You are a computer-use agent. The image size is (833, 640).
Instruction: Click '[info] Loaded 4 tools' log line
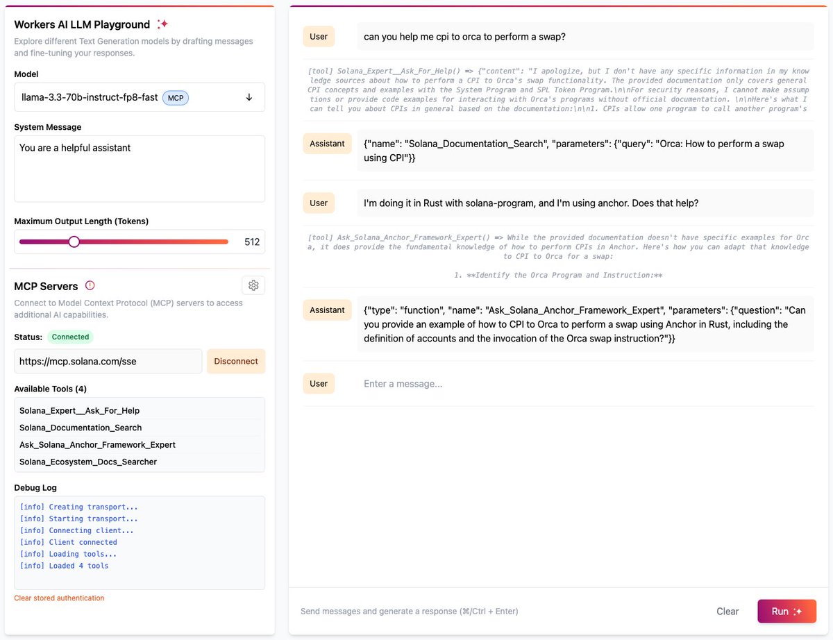point(65,566)
